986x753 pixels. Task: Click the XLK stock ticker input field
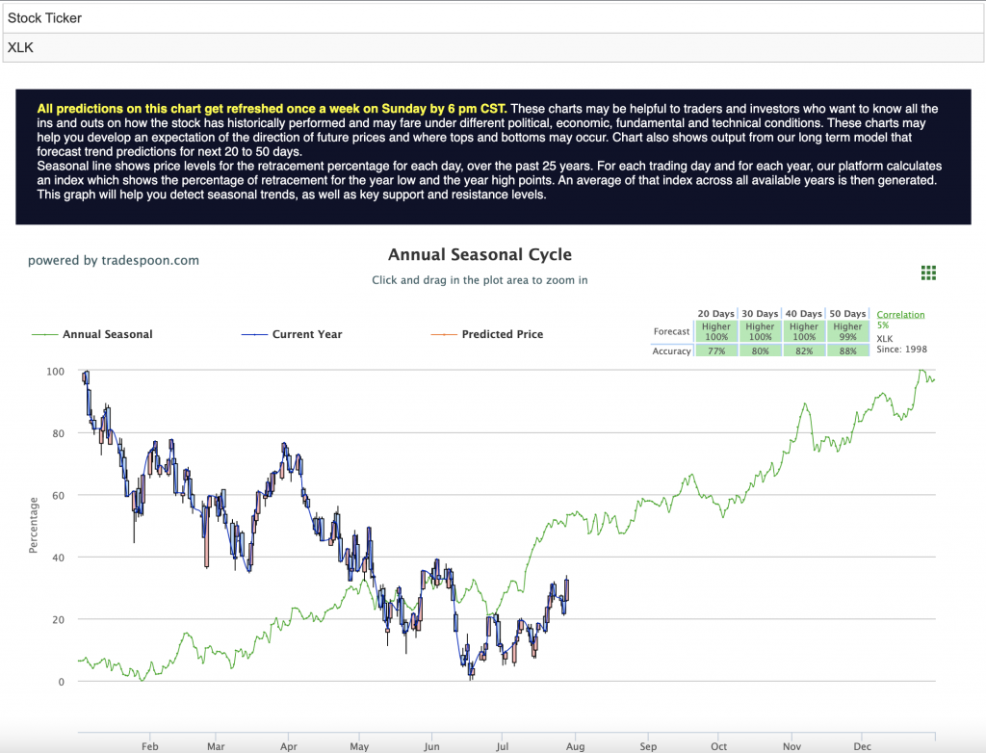pyautogui.click(x=493, y=48)
